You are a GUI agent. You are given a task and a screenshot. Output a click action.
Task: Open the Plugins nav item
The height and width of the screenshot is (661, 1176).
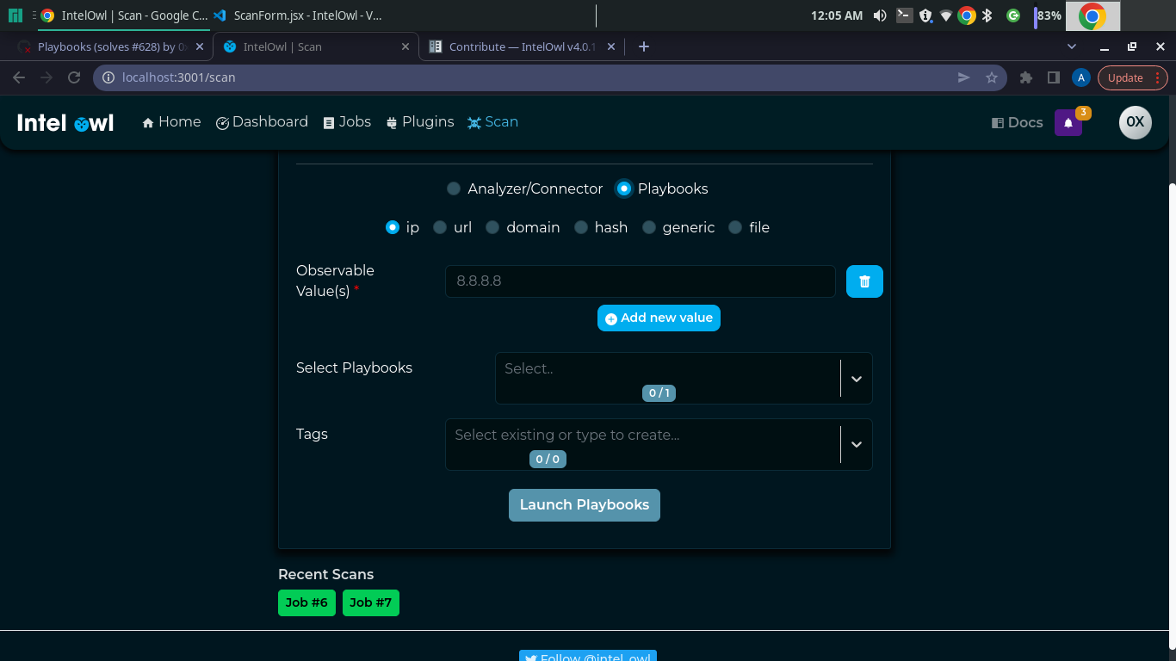coord(420,122)
